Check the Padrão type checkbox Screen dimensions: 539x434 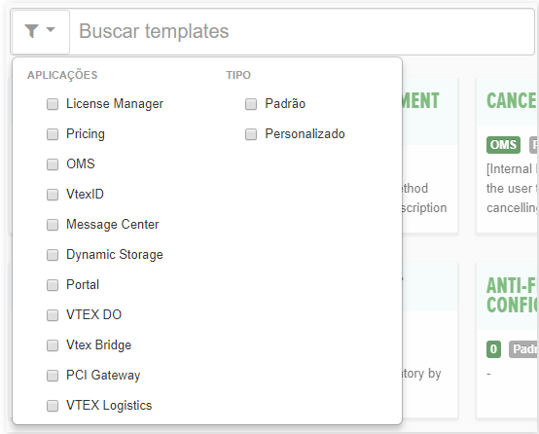(251, 104)
